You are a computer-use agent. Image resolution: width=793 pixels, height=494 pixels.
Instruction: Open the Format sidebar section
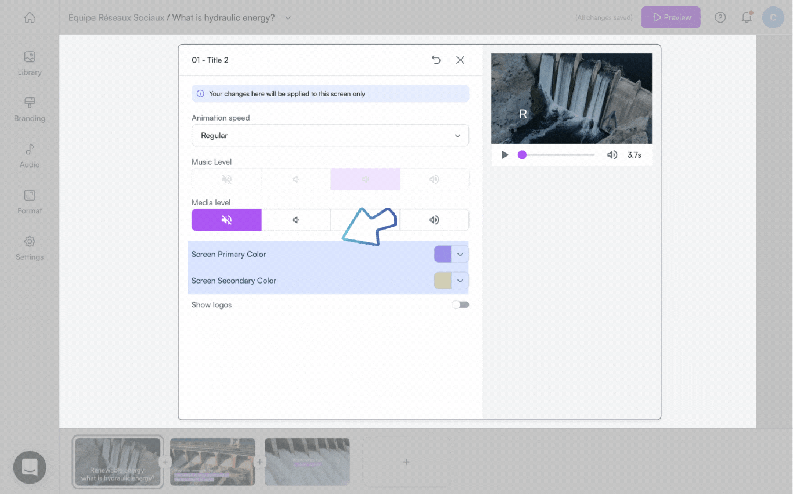pyautogui.click(x=30, y=202)
